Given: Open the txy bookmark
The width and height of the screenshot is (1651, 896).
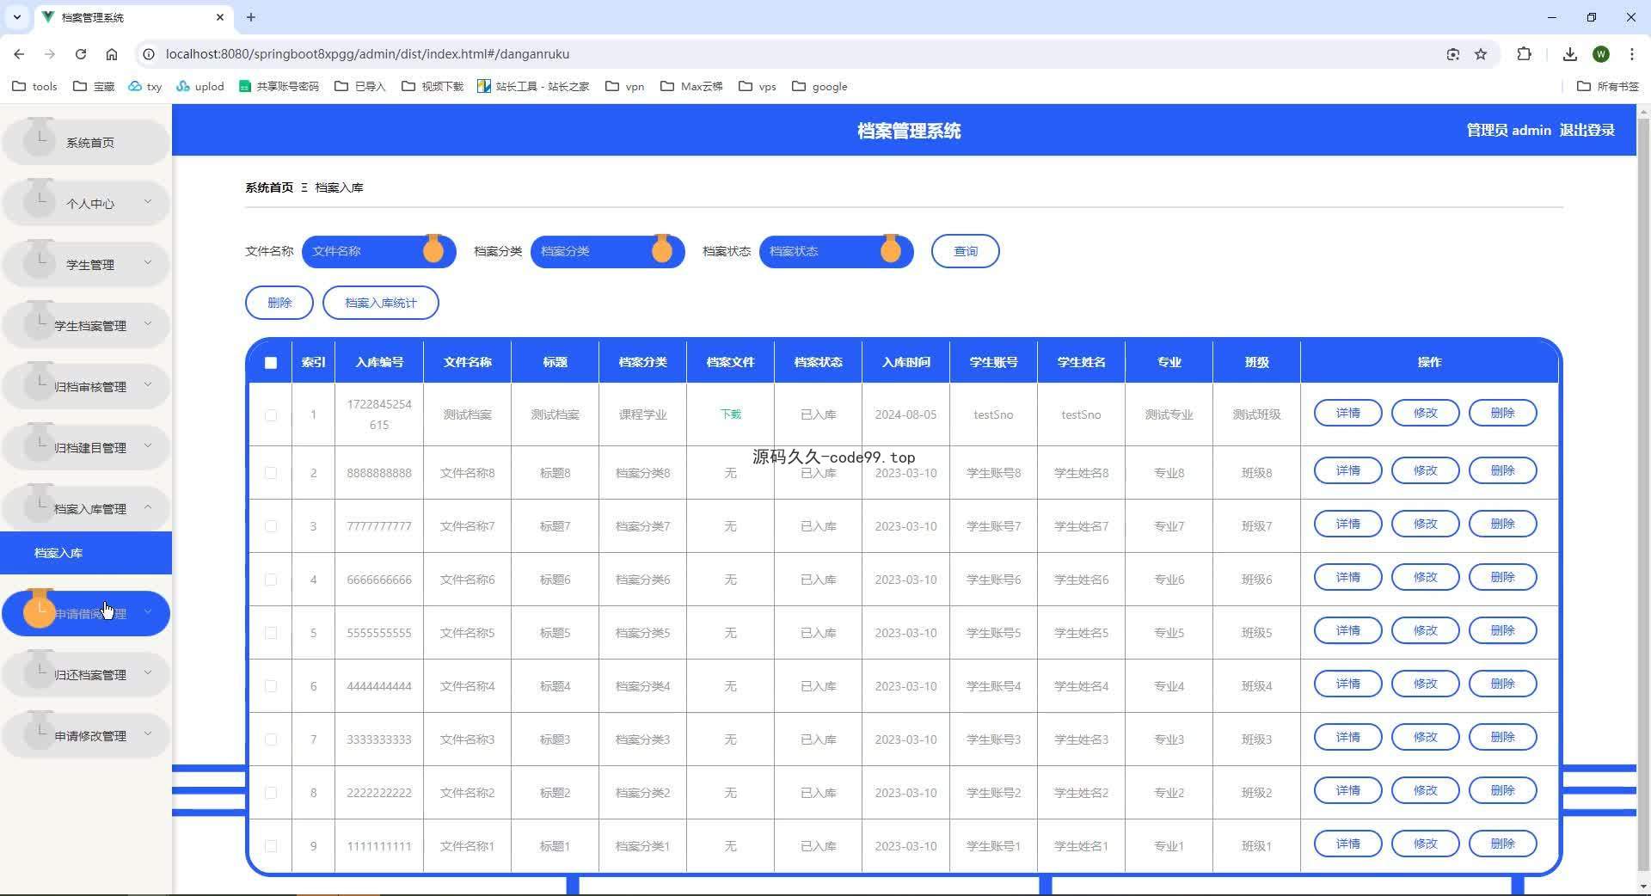Looking at the screenshot, I should [x=145, y=86].
